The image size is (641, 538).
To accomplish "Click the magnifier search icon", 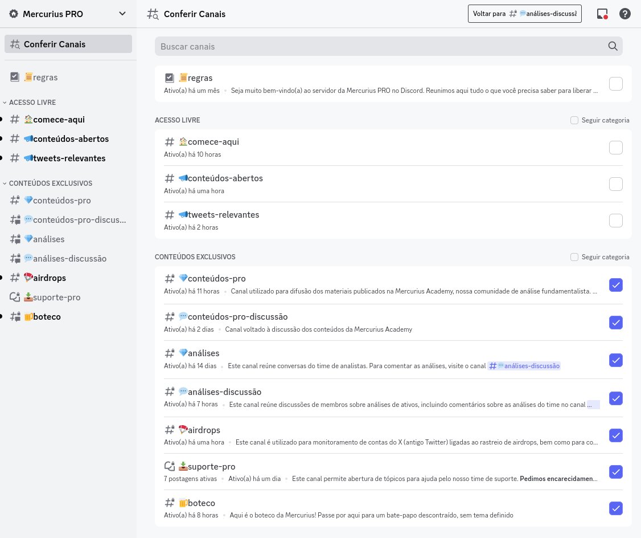I will (x=613, y=46).
